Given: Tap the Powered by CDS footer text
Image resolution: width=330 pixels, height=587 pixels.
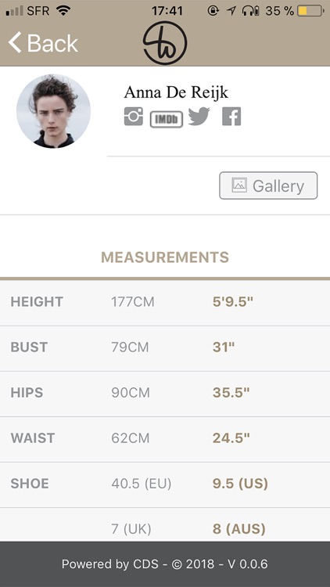Looking at the screenshot, I should 165,564.
